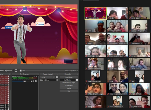
Task: Click Kaydı Durdur to stop recording
Action: point(68,80)
